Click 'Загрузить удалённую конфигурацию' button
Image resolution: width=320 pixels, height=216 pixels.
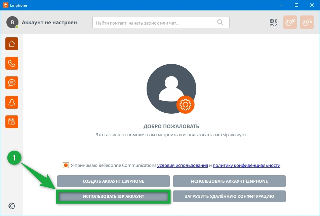click(229, 196)
